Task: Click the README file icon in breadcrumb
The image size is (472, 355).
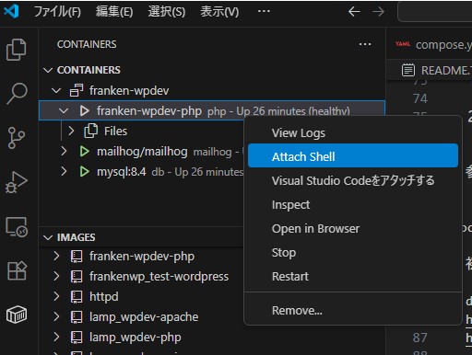Action: [x=408, y=70]
